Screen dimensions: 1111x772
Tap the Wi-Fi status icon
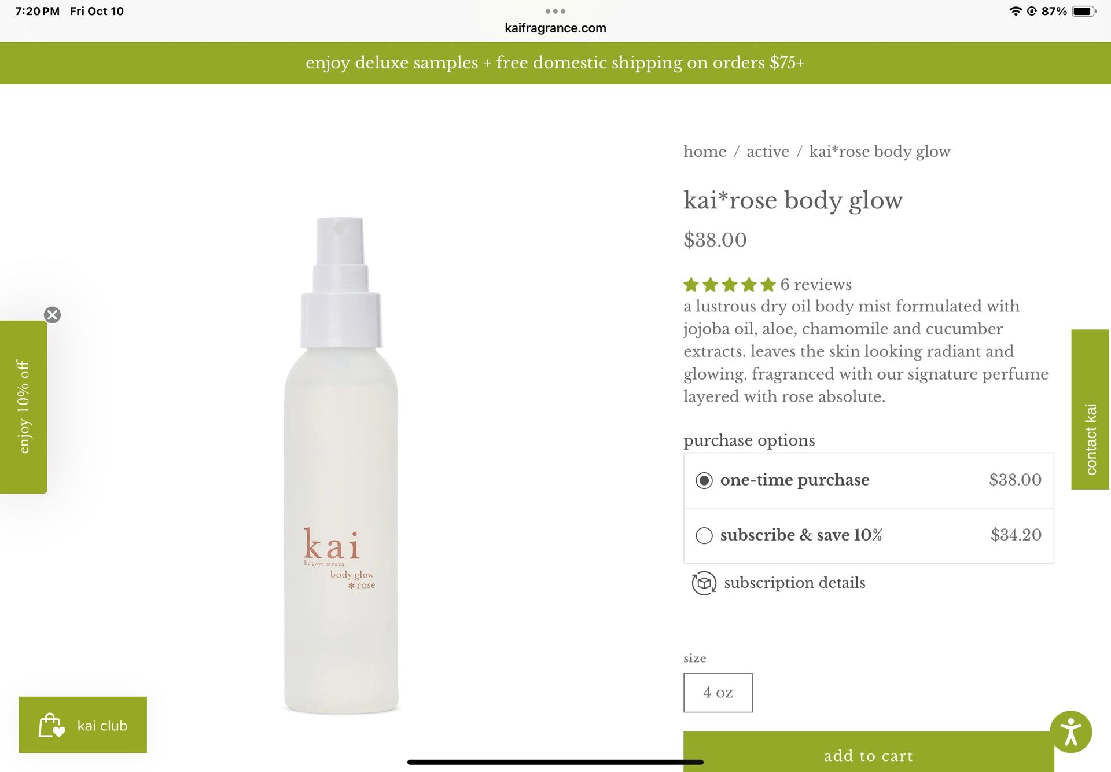[x=1015, y=11]
